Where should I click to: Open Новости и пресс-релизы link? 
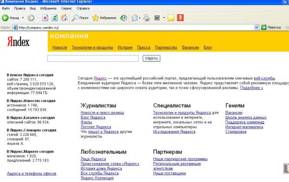(x=102, y=113)
